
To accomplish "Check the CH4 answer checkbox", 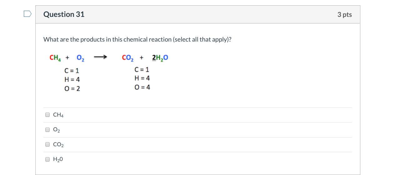I will pyautogui.click(x=47, y=115).
